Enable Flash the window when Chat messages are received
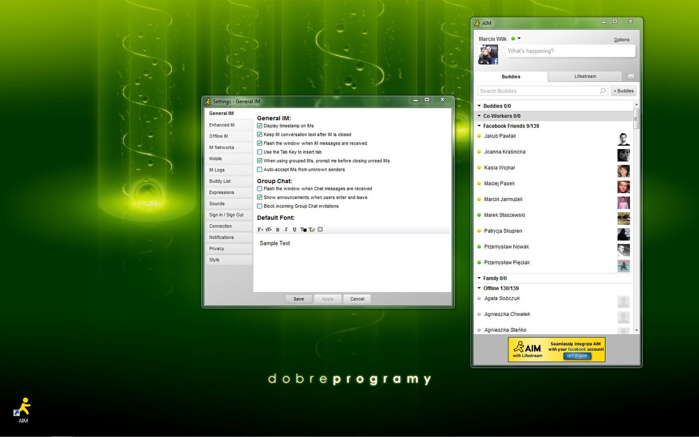The width and height of the screenshot is (699, 437). click(260, 189)
